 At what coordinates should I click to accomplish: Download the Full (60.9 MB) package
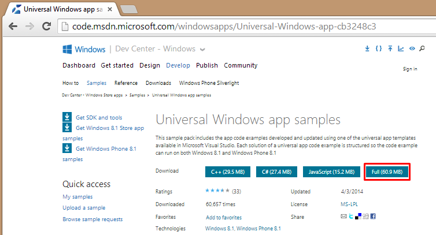pyautogui.click(x=387, y=171)
